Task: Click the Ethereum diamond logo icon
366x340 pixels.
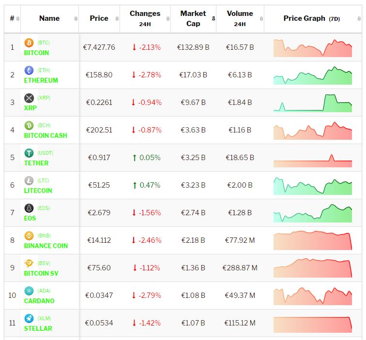Action: click(x=29, y=71)
